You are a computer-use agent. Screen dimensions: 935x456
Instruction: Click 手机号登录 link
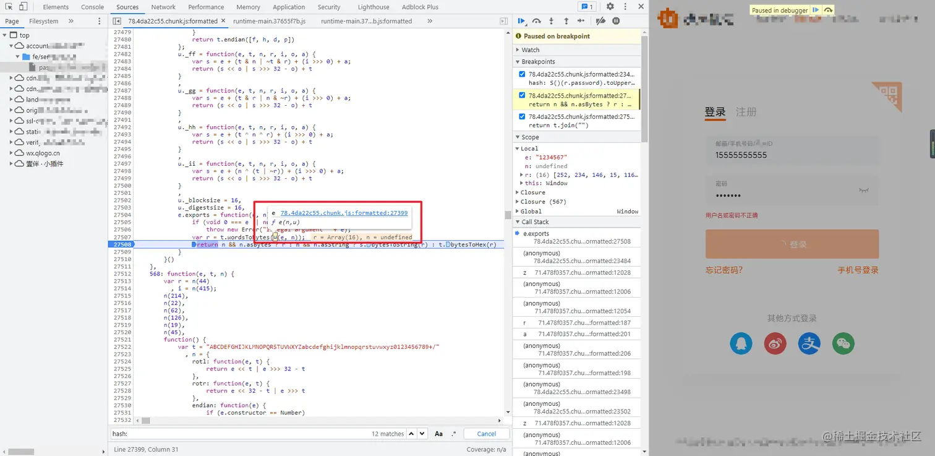pos(858,270)
